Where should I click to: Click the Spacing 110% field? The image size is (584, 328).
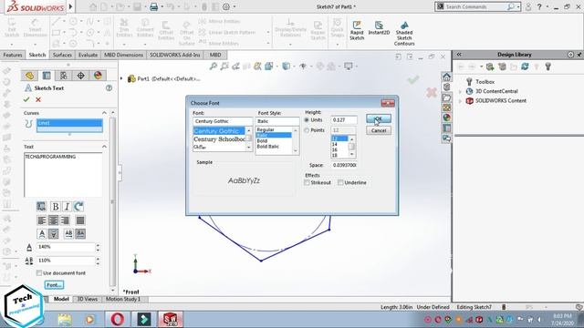click(x=66, y=261)
